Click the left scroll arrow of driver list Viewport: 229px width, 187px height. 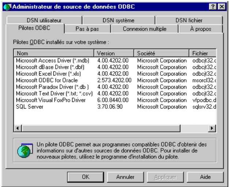point(18,128)
